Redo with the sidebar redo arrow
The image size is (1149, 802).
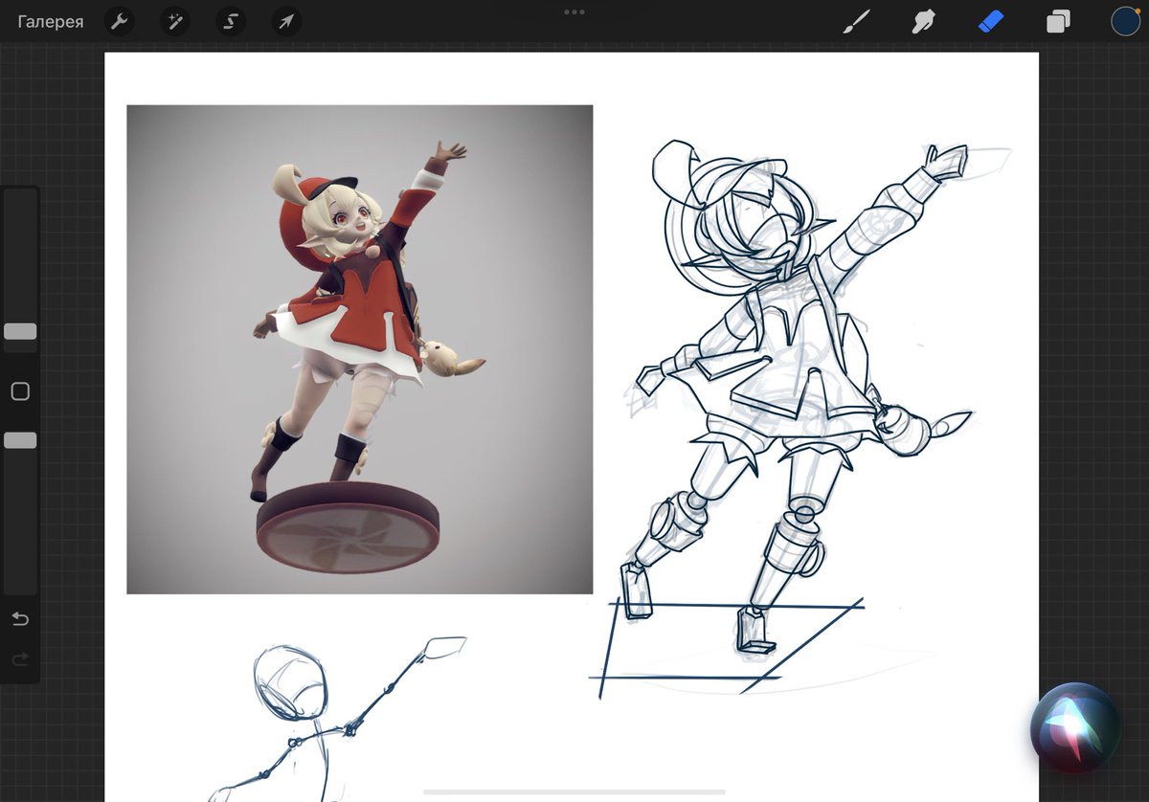coord(20,659)
